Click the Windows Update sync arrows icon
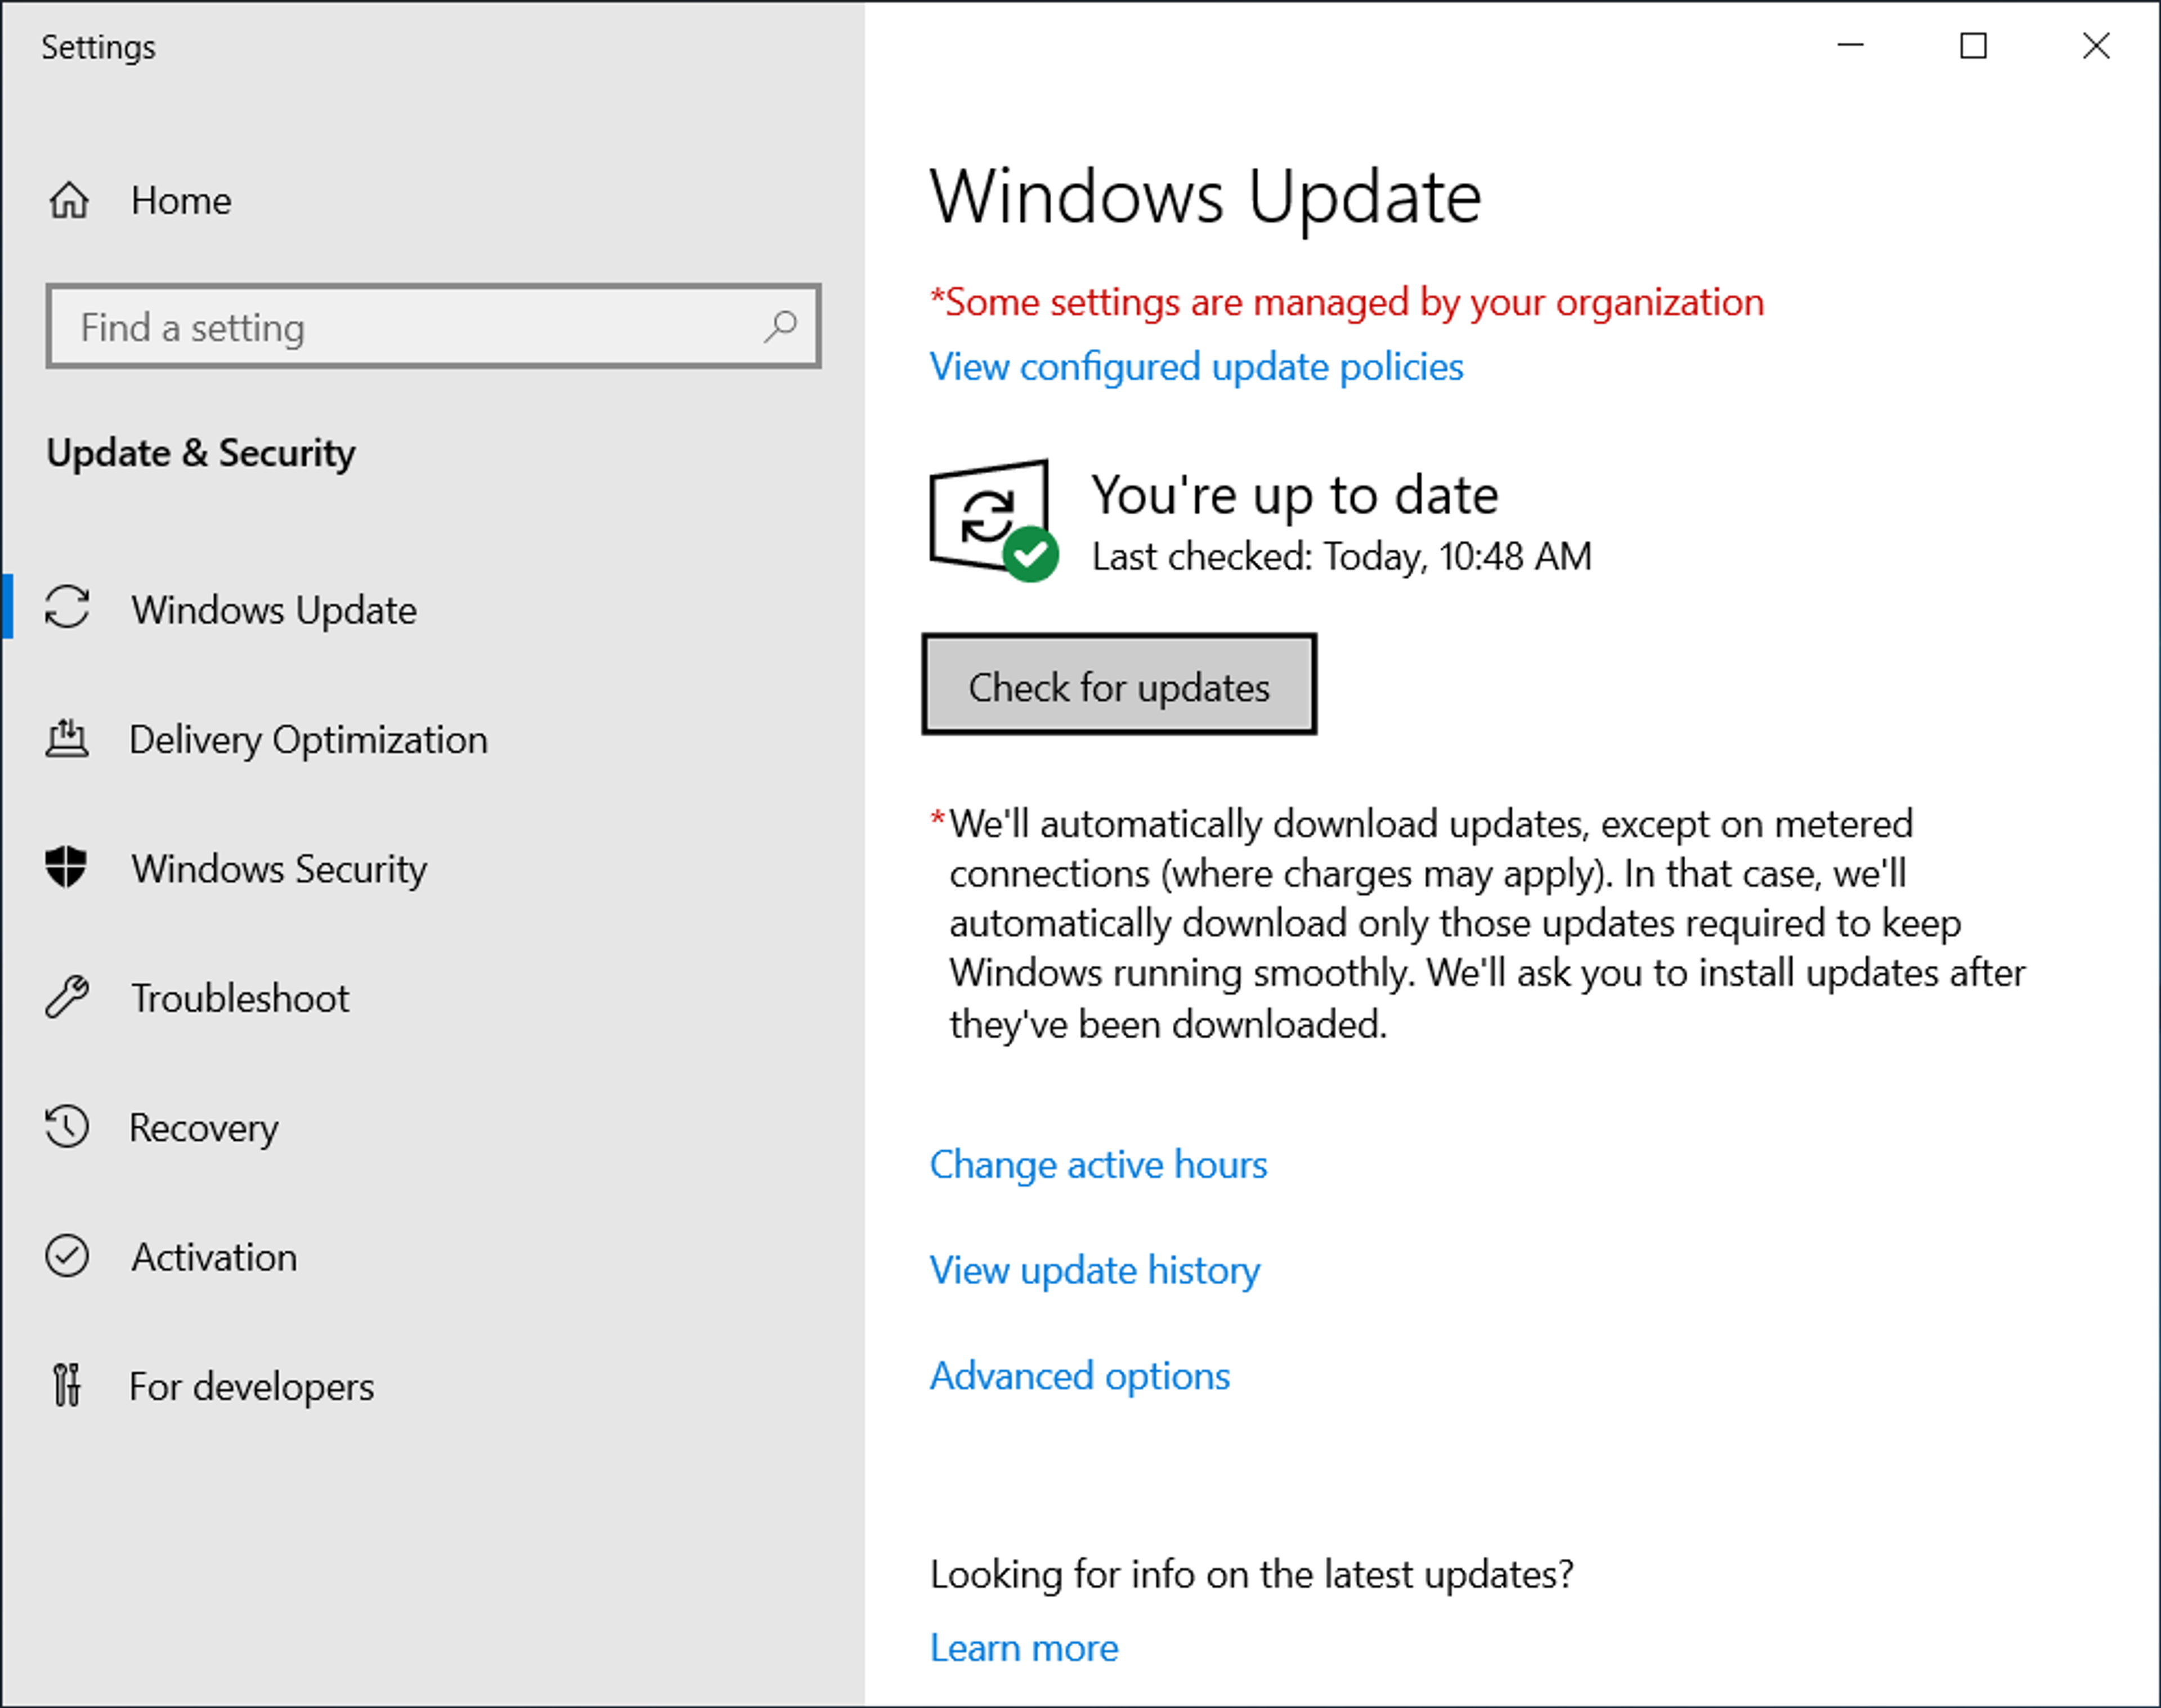 (x=67, y=607)
